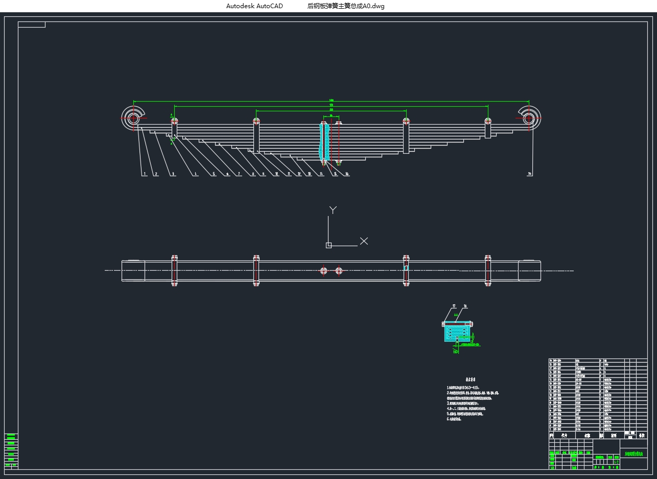Click the left spring eye in side view
Viewport: 657px width, 479px height.
click(133, 118)
